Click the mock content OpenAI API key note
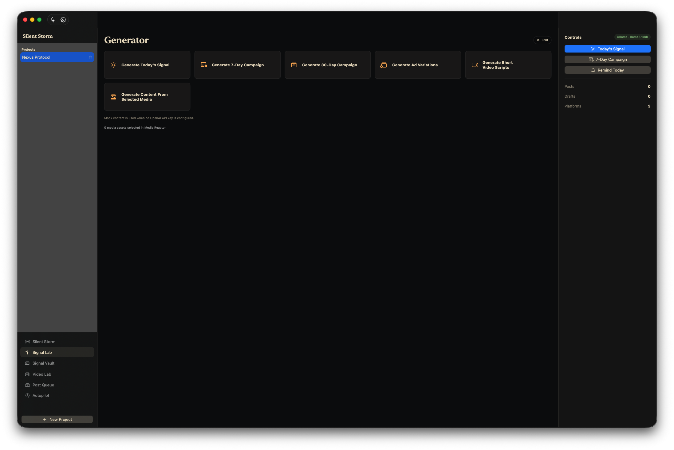 [149, 118]
